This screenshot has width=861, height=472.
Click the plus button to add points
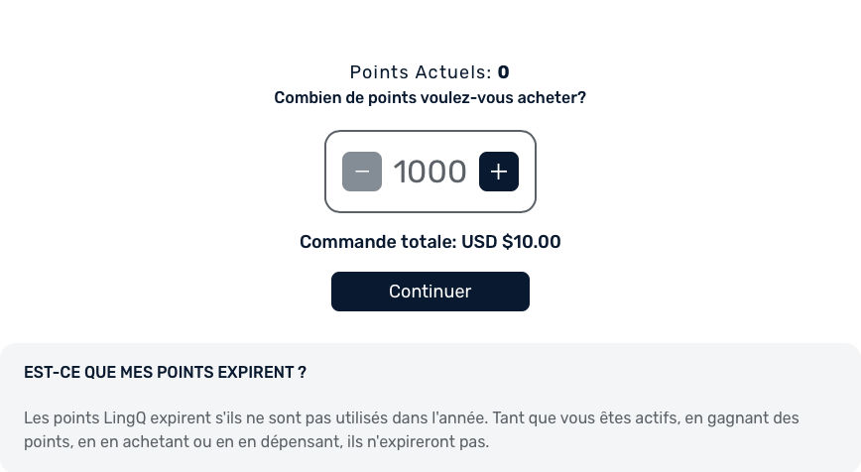[x=499, y=172]
